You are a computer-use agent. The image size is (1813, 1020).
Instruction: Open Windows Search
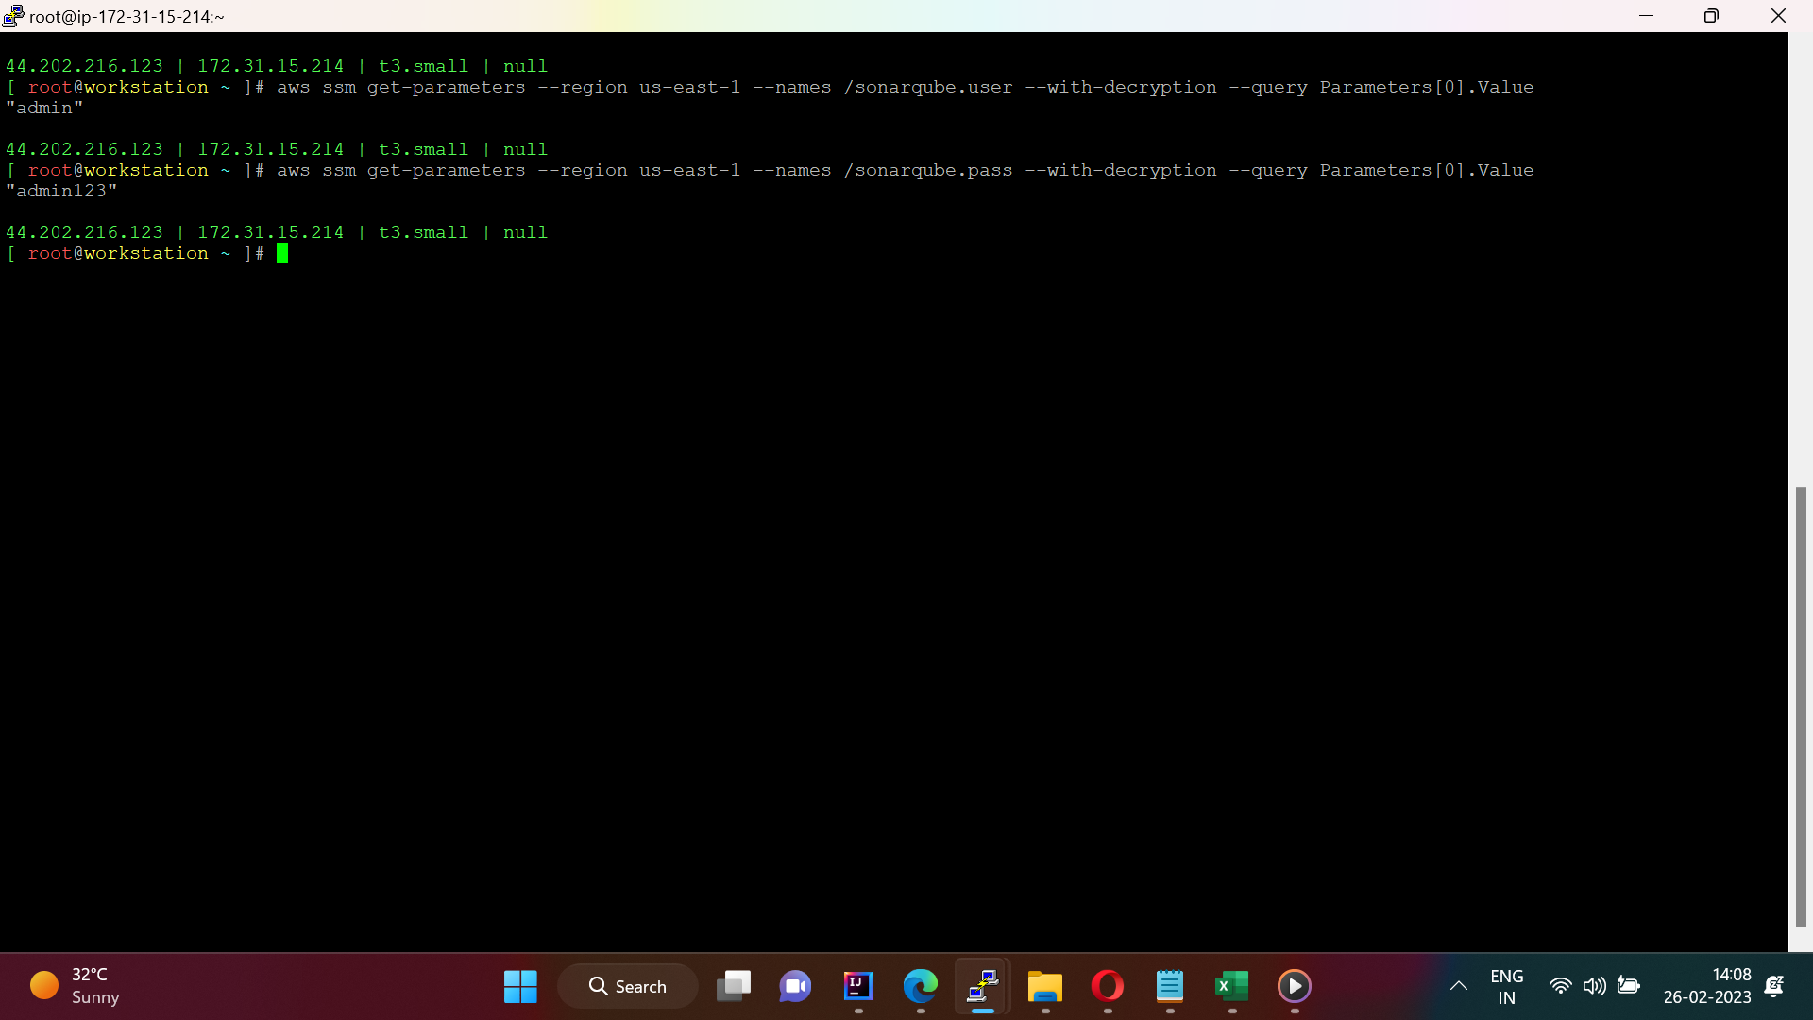(627, 985)
